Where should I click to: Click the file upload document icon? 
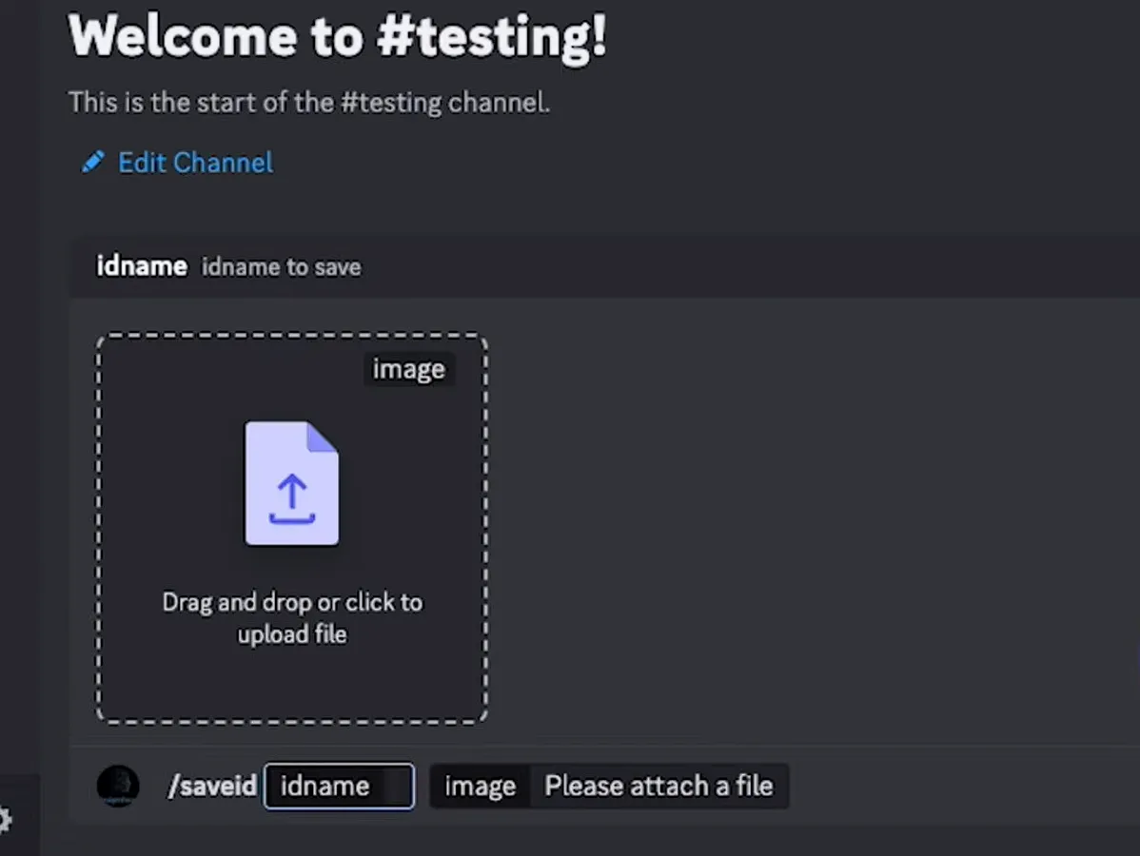[x=291, y=483]
